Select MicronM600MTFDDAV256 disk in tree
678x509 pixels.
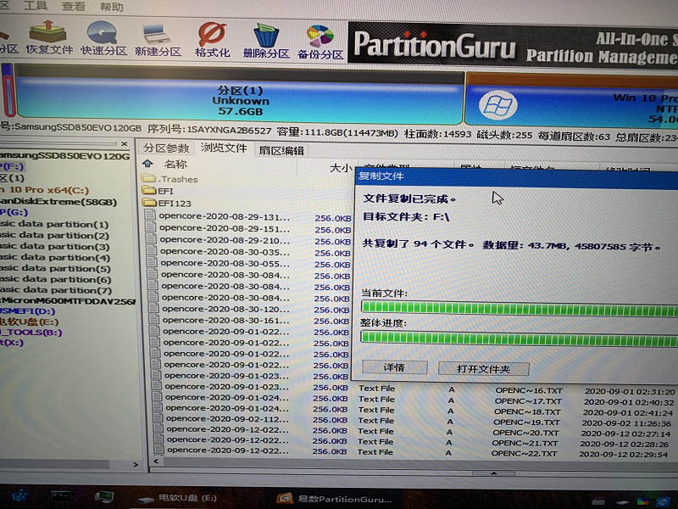pos(68,301)
